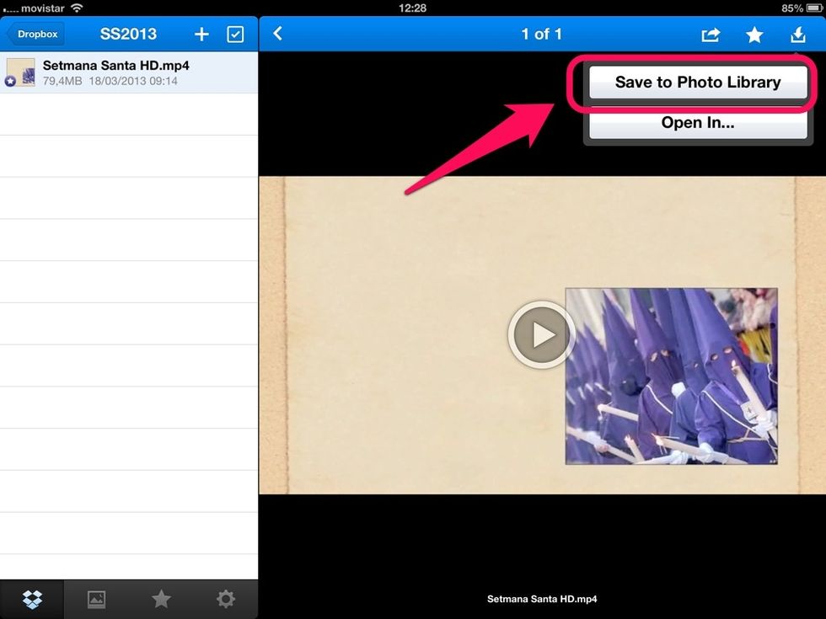This screenshot has height=619, width=826.
Task: Mark the file as favorite with star
Action: [x=754, y=35]
